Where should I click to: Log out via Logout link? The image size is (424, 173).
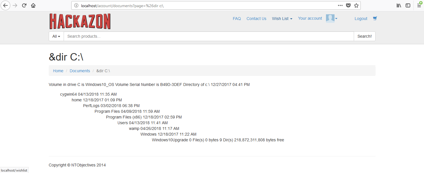(x=361, y=19)
